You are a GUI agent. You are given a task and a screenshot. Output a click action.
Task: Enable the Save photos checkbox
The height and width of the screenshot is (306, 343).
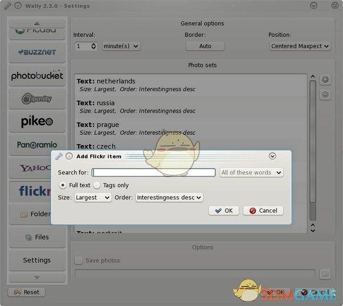pos(79,260)
